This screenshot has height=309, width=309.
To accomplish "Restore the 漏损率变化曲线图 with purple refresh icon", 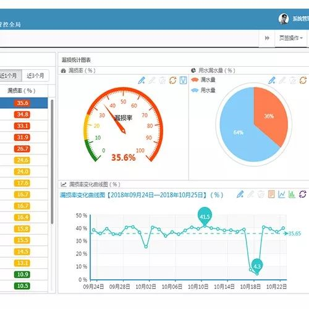I will coord(303,194).
